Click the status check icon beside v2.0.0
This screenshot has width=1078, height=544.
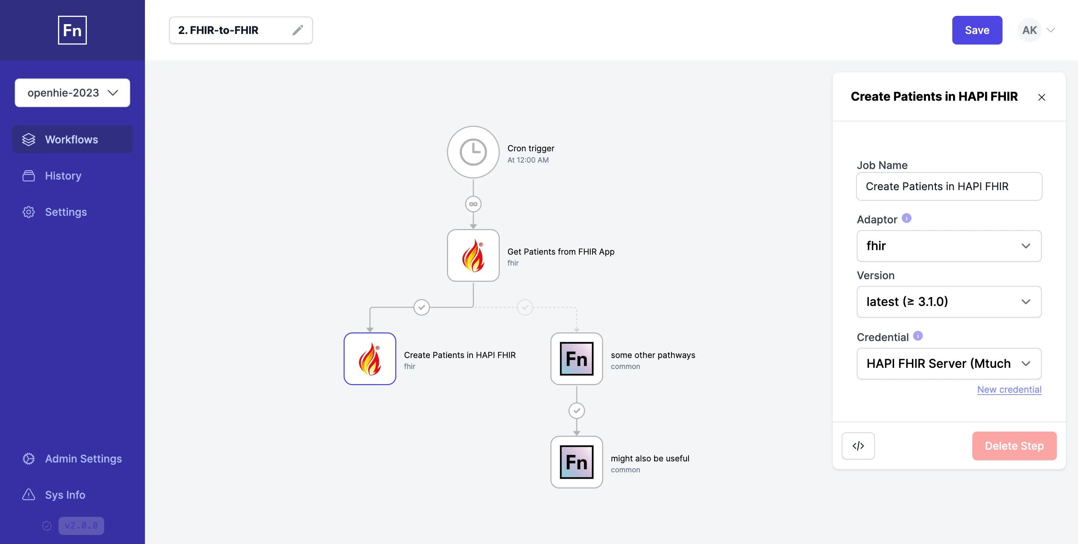click(47, 526)
